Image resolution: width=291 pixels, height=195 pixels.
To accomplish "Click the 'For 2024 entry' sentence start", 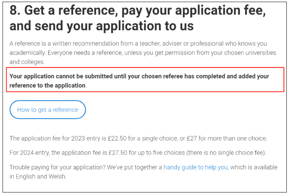I will (29, 153).
